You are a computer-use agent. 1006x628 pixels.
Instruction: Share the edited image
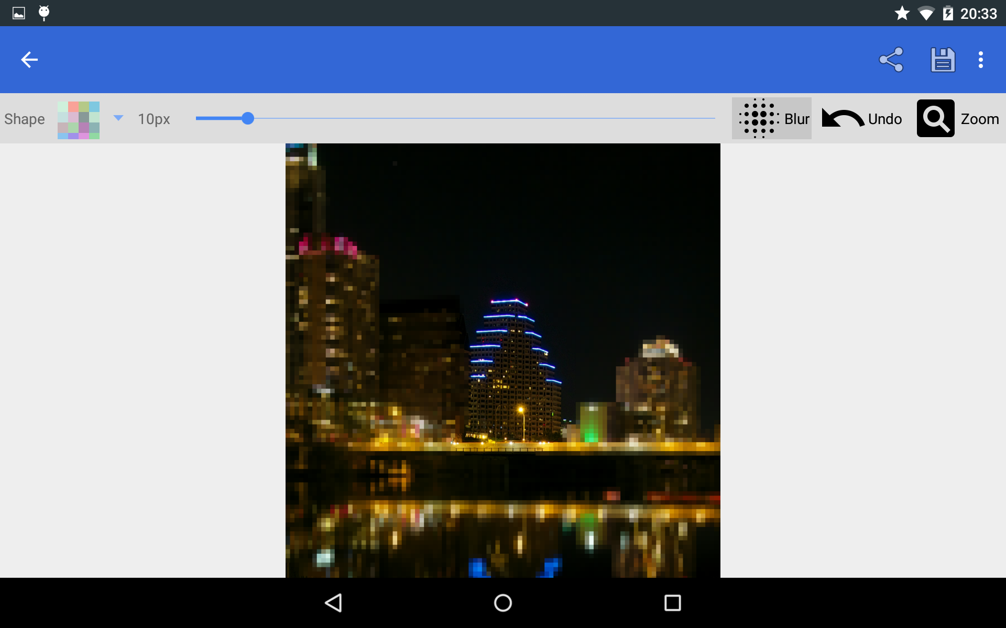pyautogui.click(x=891, y=60)
